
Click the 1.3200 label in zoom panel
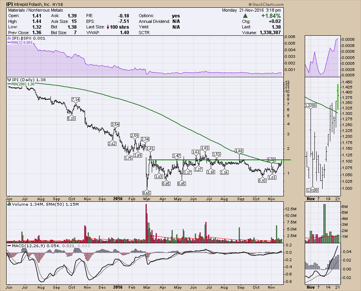(312, 105)
